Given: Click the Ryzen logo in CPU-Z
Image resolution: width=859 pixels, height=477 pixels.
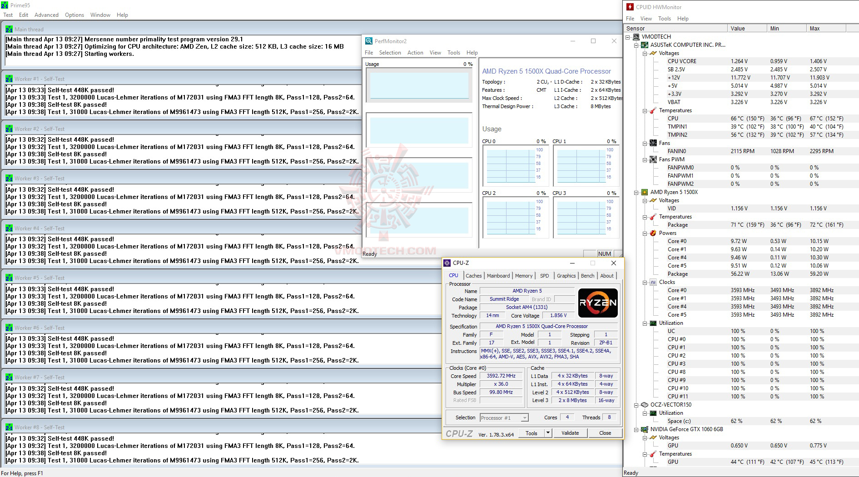Looking at the screenshot, I should point(598,303).
